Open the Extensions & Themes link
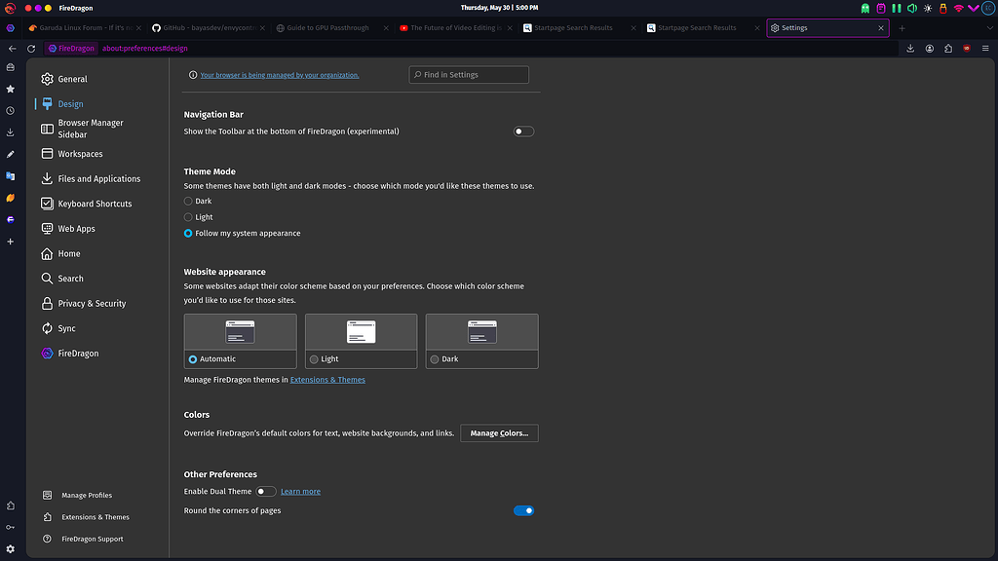 pyautogui.click(x=327, y=379)
